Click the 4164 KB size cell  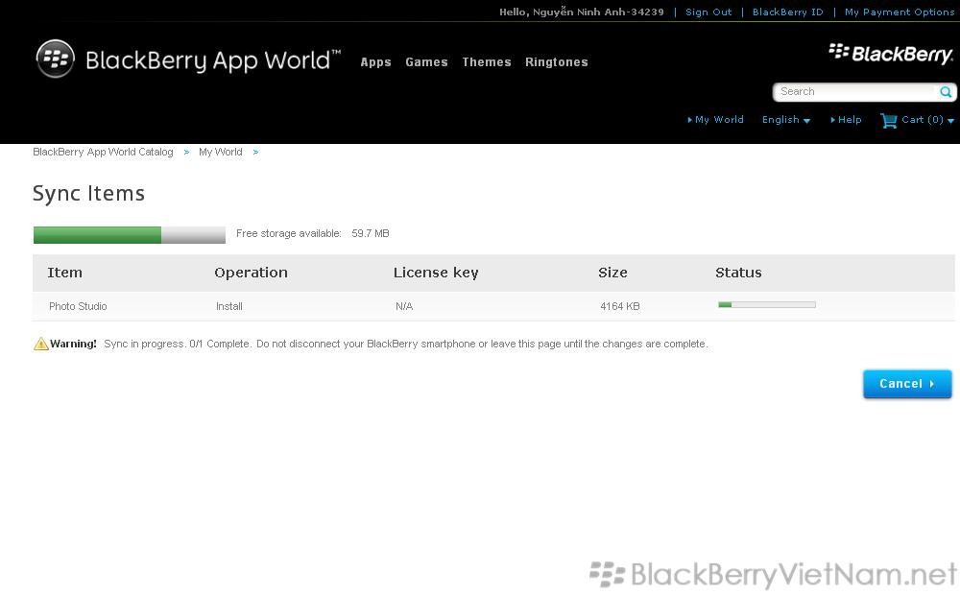tap(619, 306)
